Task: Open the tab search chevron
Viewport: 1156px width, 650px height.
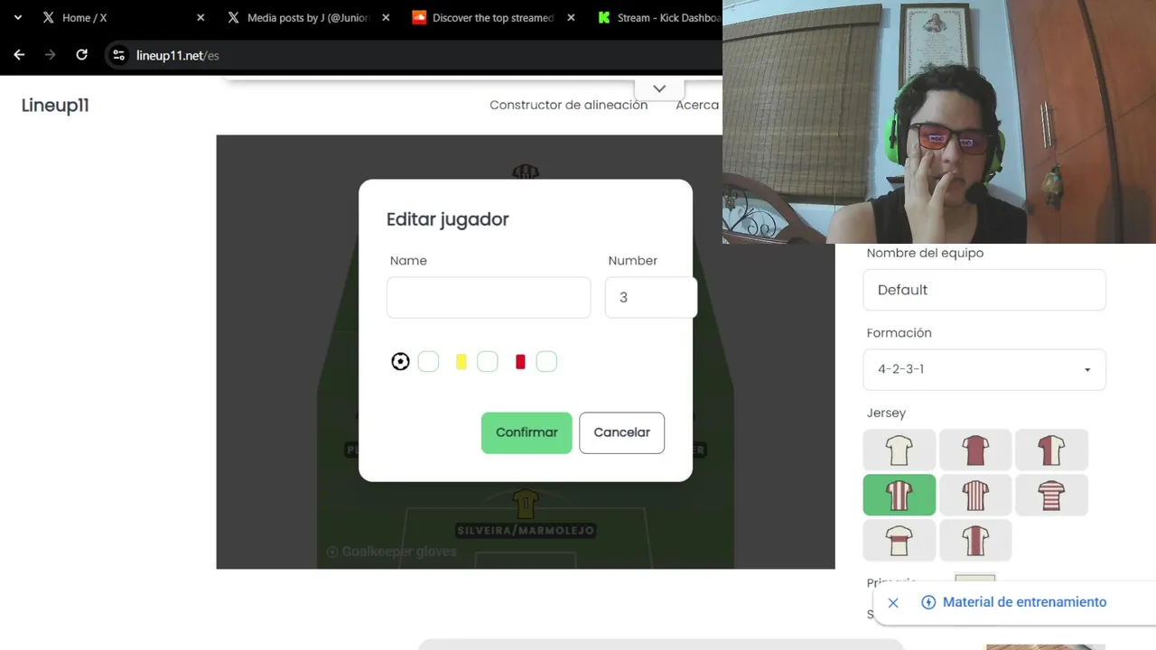Action: pyautogui.click(x=17, y=17)
